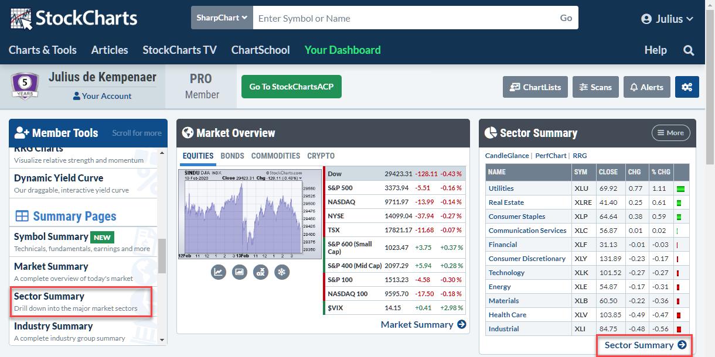Screen dimensions: 715x357
Task: Switch to the BONDS tab
Action: [232, 156]
